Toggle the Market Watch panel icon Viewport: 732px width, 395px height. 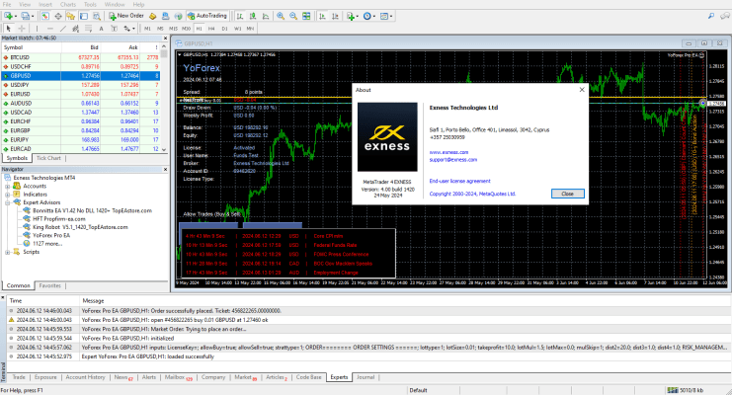(x=45, y=16)
